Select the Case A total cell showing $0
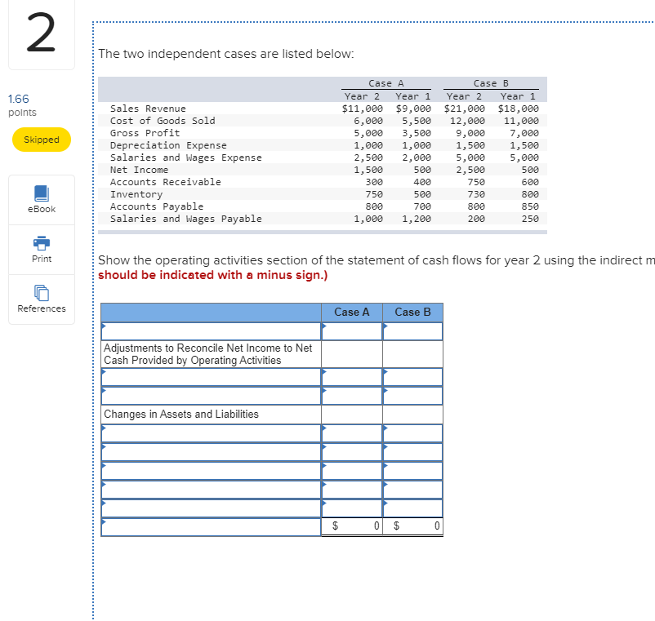The image size is (655, 621). [351, 526]
